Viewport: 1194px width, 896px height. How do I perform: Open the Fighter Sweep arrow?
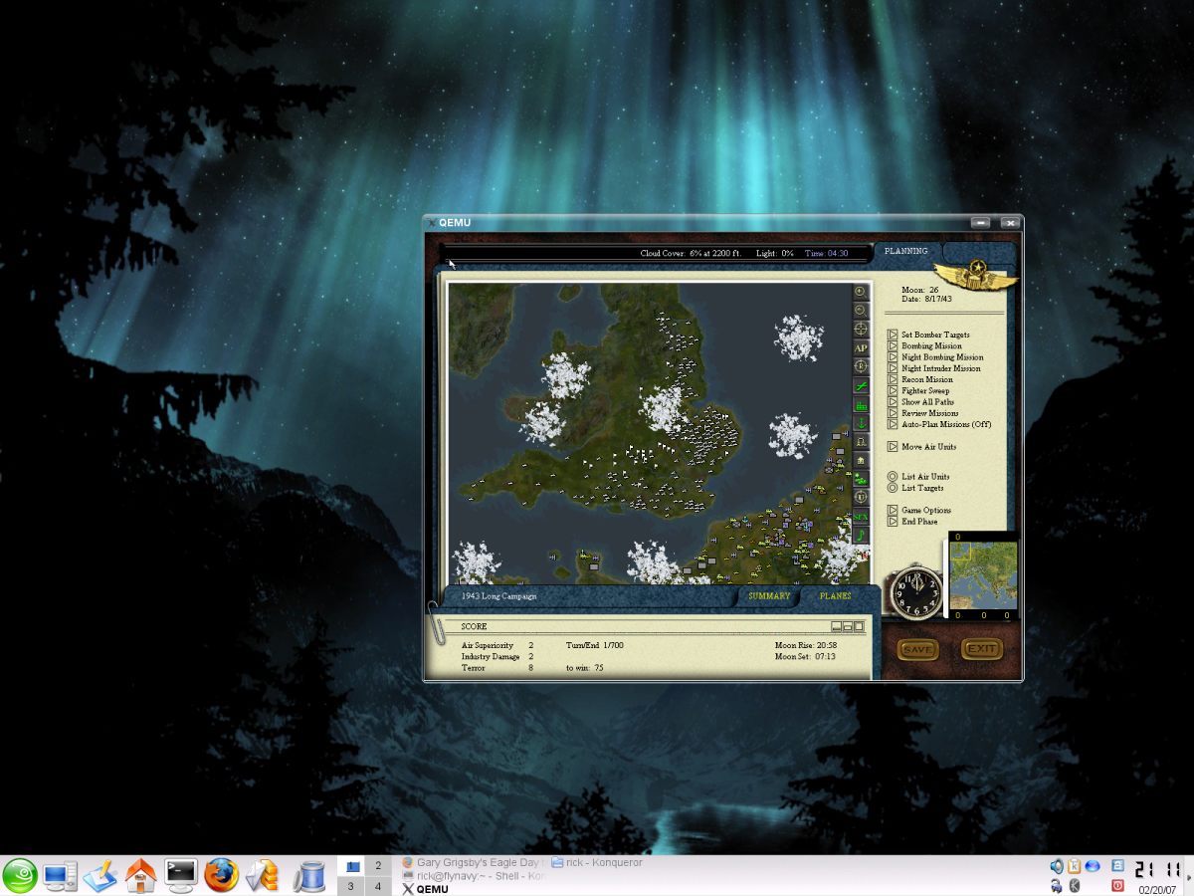893,390
